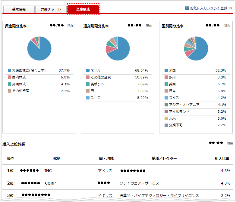Viewport: 236px width, 202px height.
Task: Switch to the 詳細チャート tab
Action: pos(51,9)
